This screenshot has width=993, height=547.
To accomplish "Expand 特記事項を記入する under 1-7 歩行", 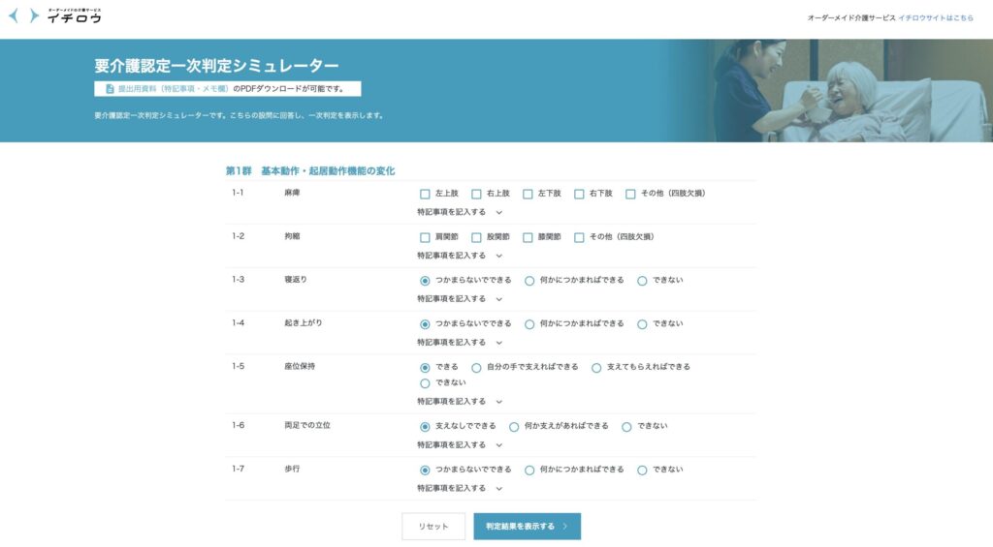I will pos(460,488).
